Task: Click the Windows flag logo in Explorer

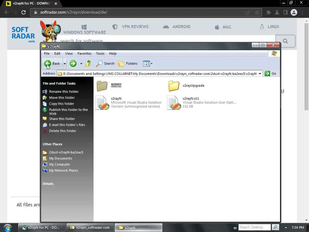Action: tap(274, 53)
